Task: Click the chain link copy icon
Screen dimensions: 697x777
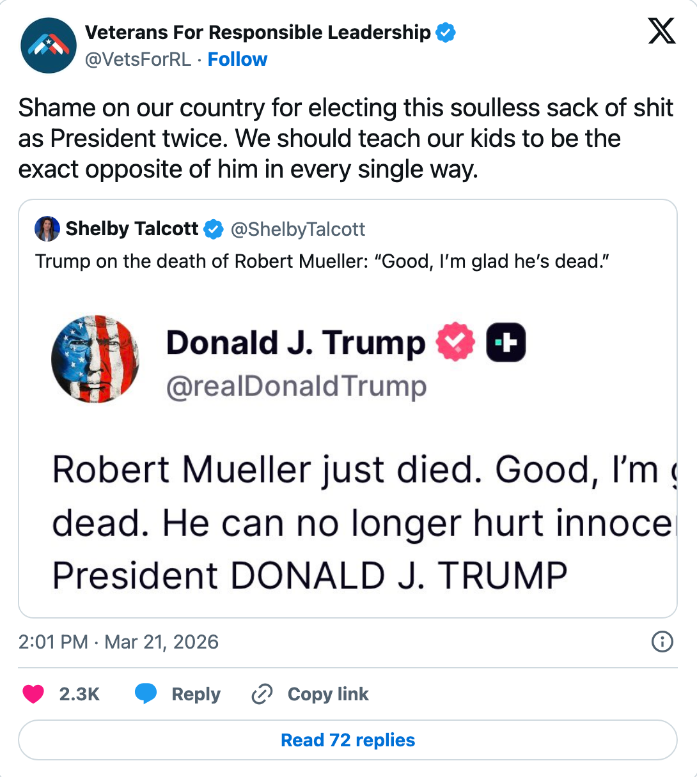Action: pos(262,694)
